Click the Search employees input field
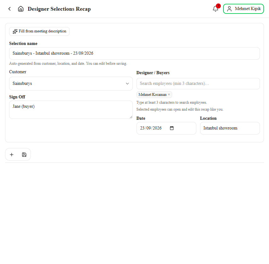 (198, 84)
